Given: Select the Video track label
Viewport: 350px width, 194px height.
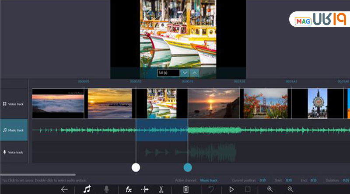Looking at the screenshot, I should pos(14,104).
